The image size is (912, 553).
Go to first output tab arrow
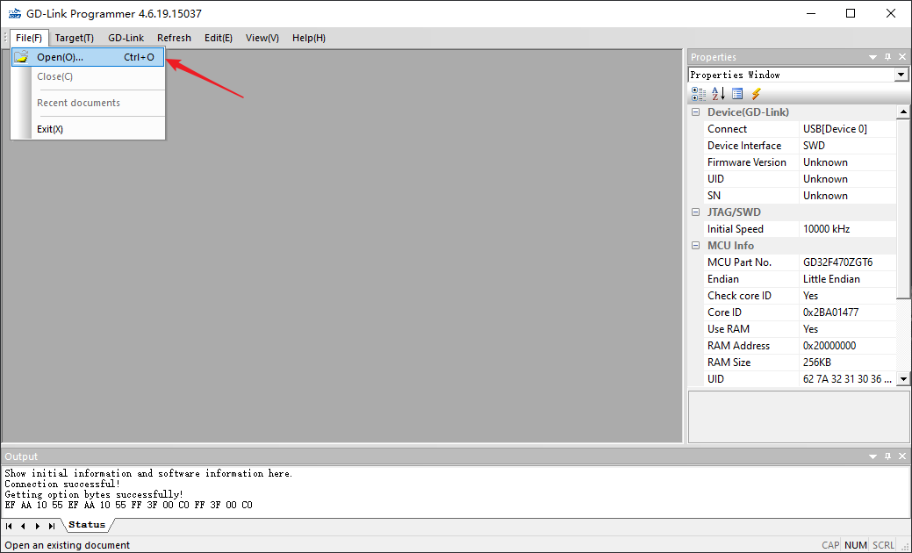click(x=9, y=527)
